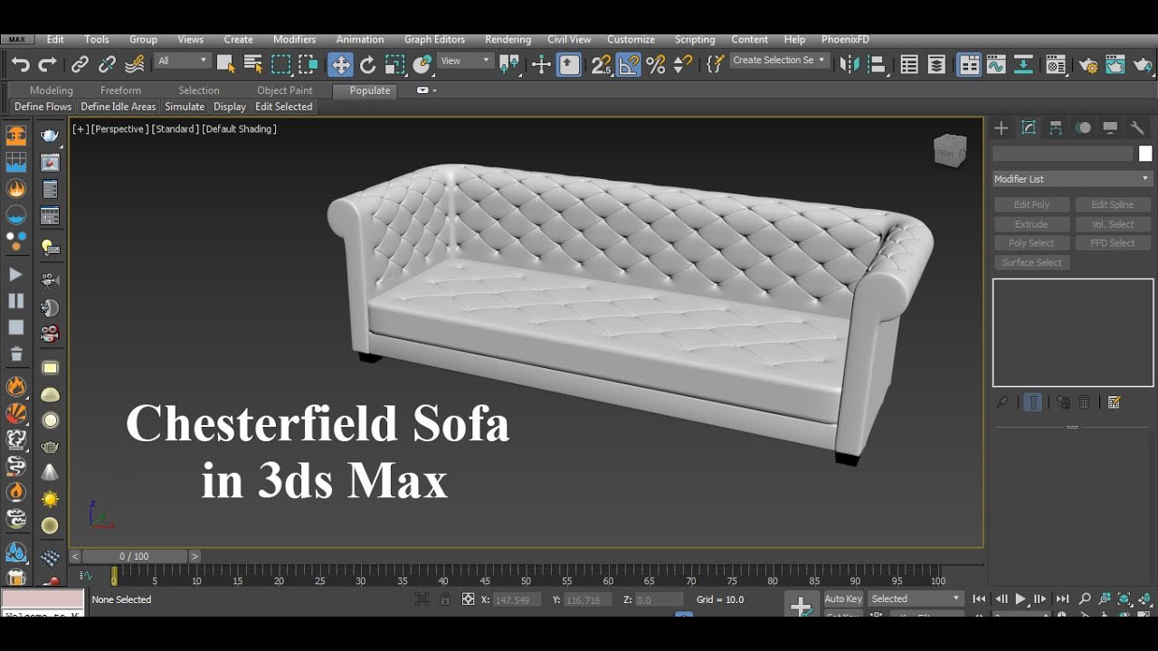Click the Simulate panel button

[185, 107]
